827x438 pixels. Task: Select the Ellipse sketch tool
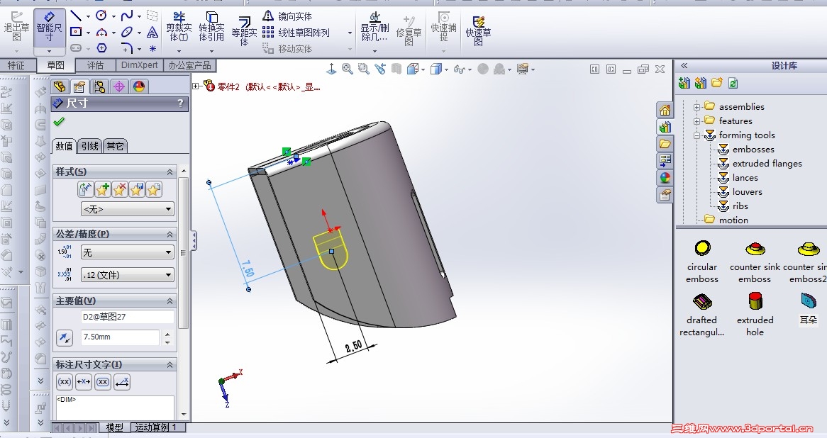126,32
